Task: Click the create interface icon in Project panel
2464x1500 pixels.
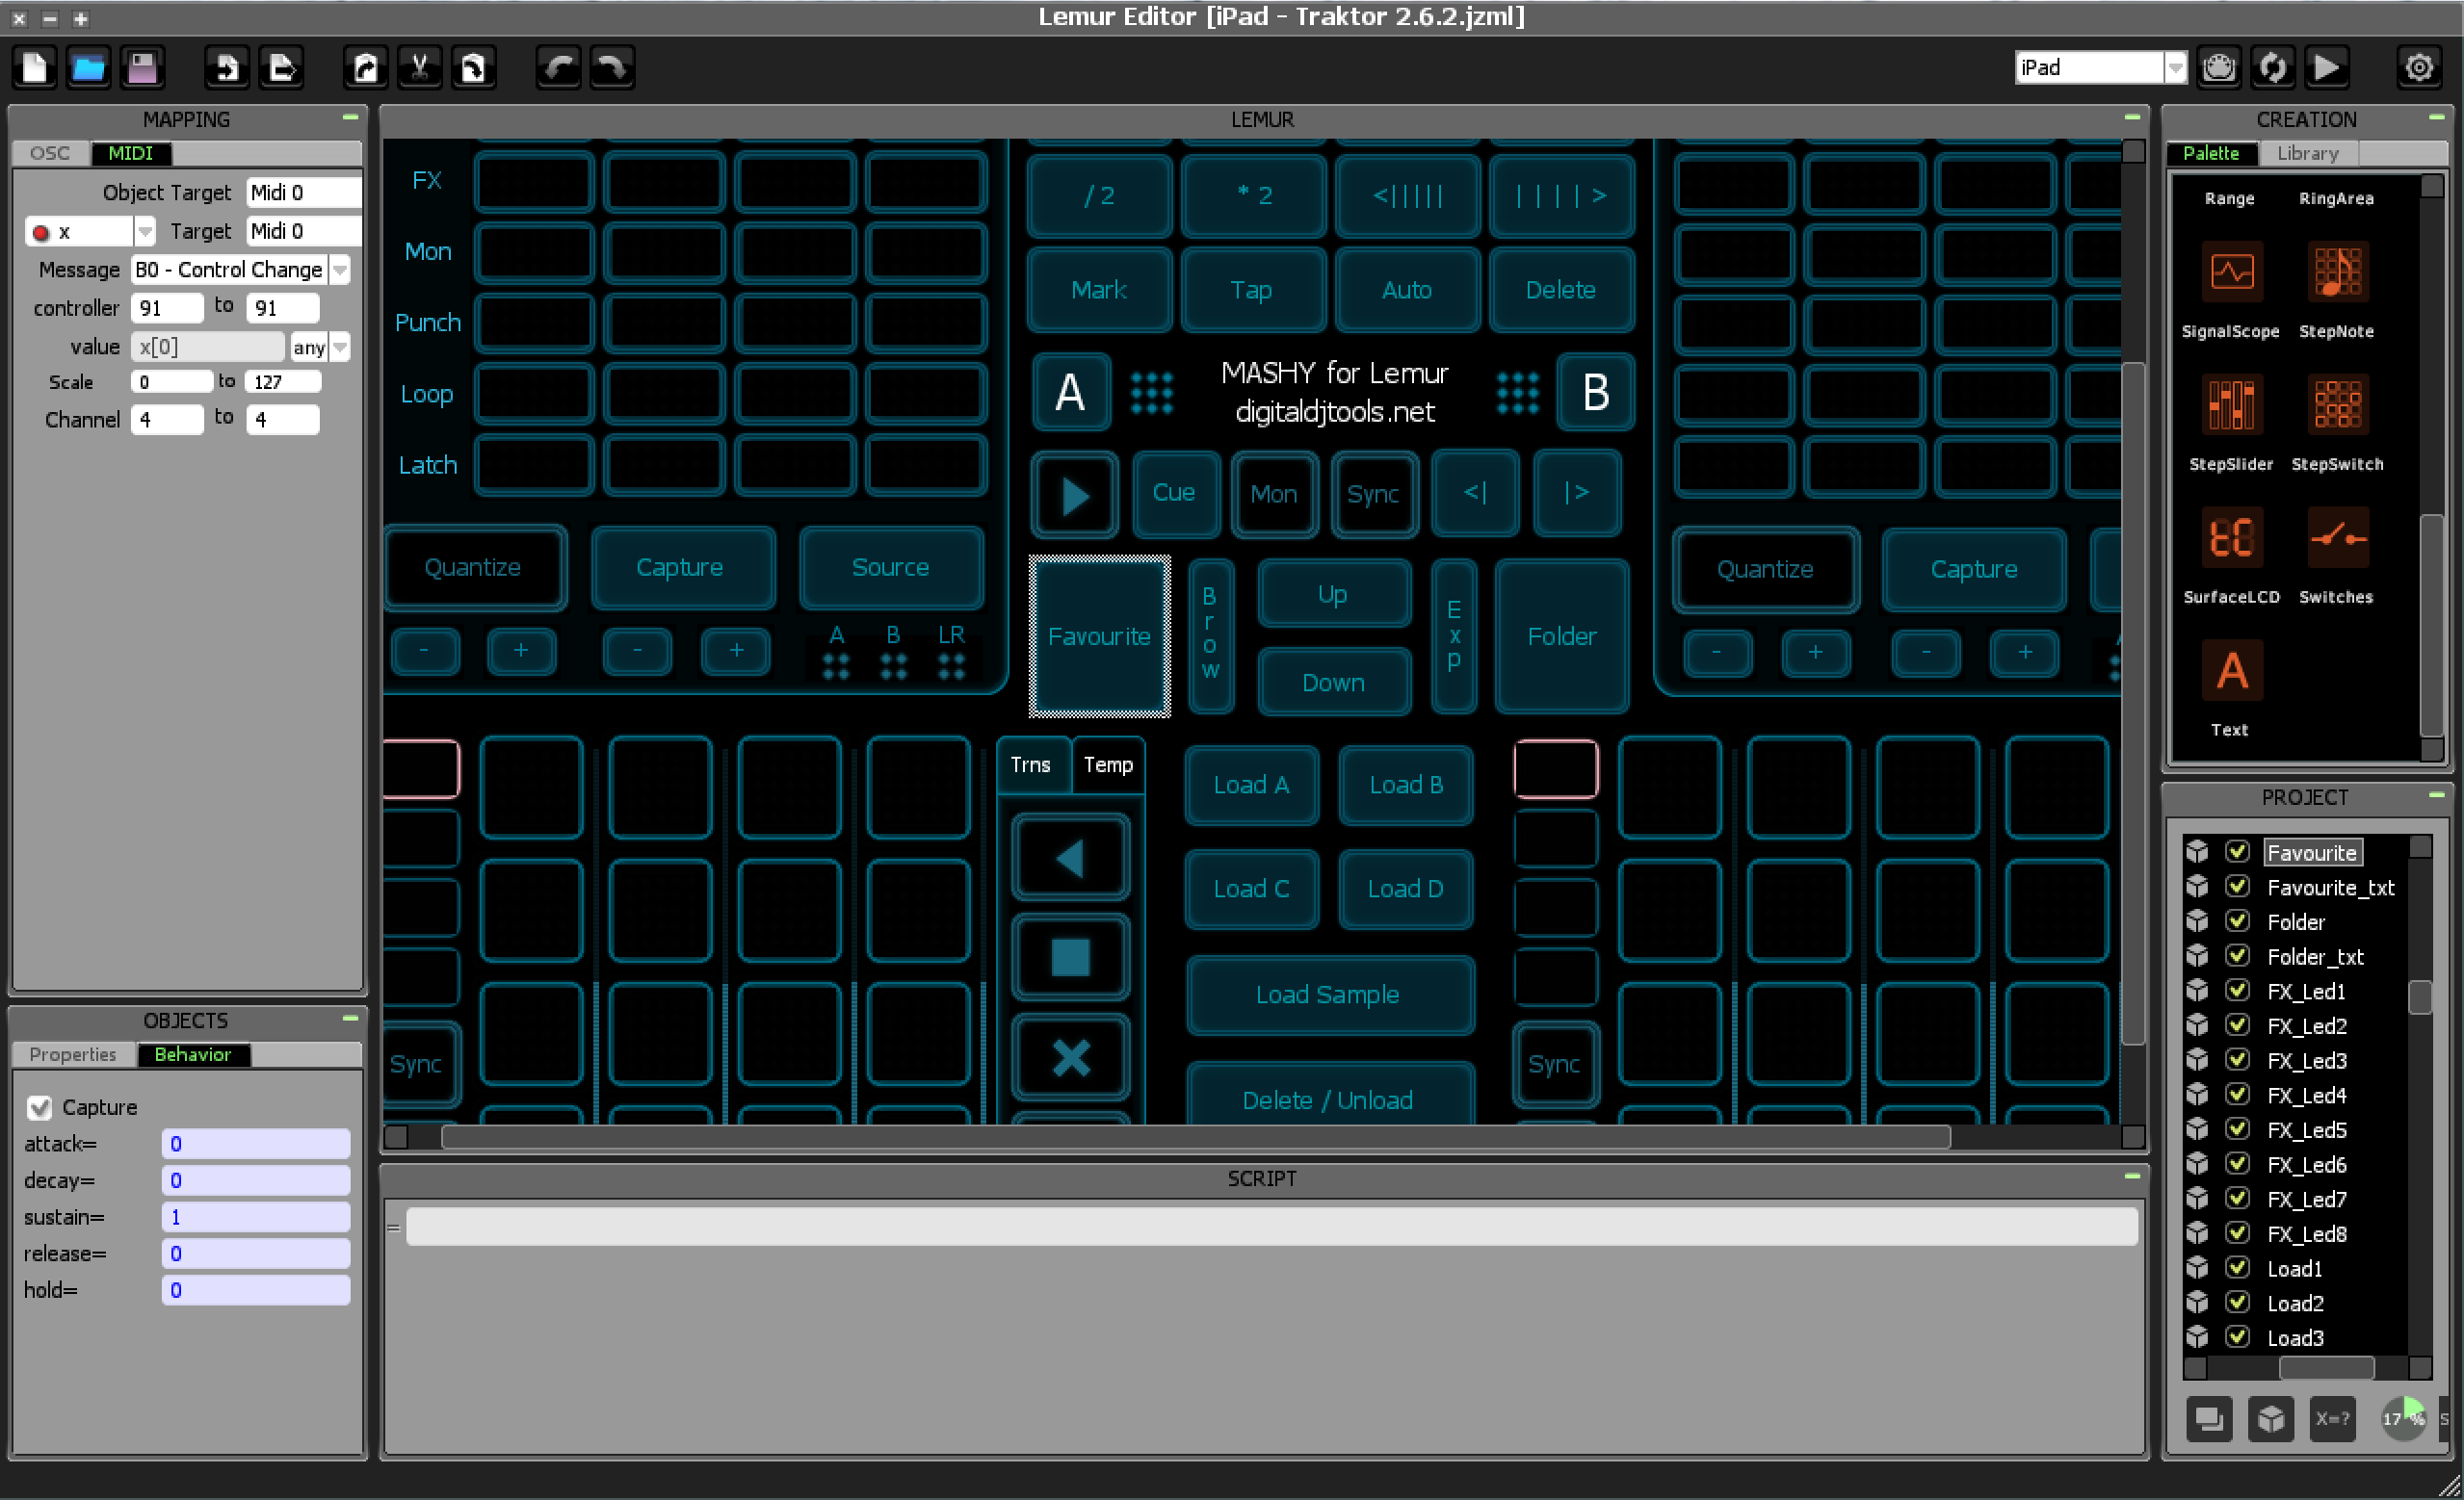Action: pyautogui.click(x=2209, y=1418)
